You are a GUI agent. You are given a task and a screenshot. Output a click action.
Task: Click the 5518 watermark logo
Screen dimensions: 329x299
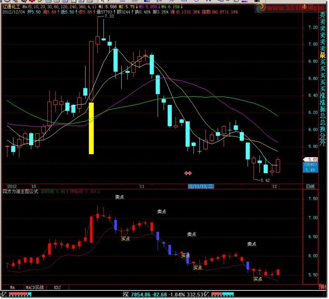[x=290, y=8]
